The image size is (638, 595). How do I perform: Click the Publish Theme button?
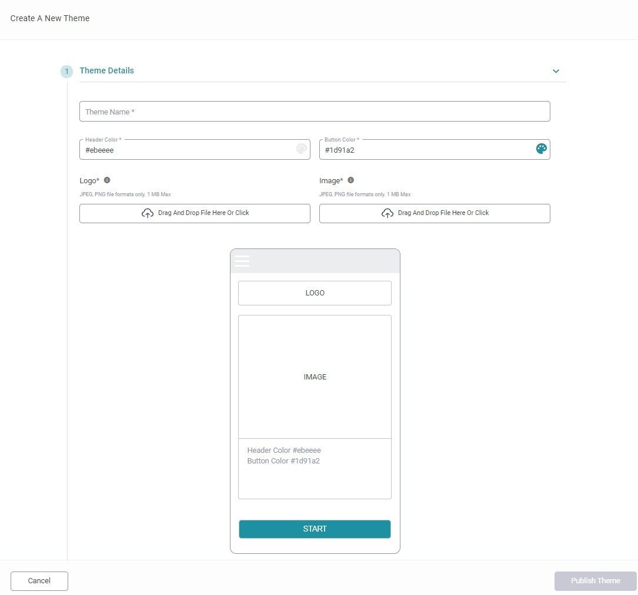click(595, 581)
